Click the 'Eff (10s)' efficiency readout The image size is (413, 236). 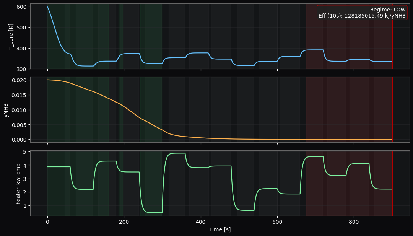pyautogui.click(x=362, y=16)
